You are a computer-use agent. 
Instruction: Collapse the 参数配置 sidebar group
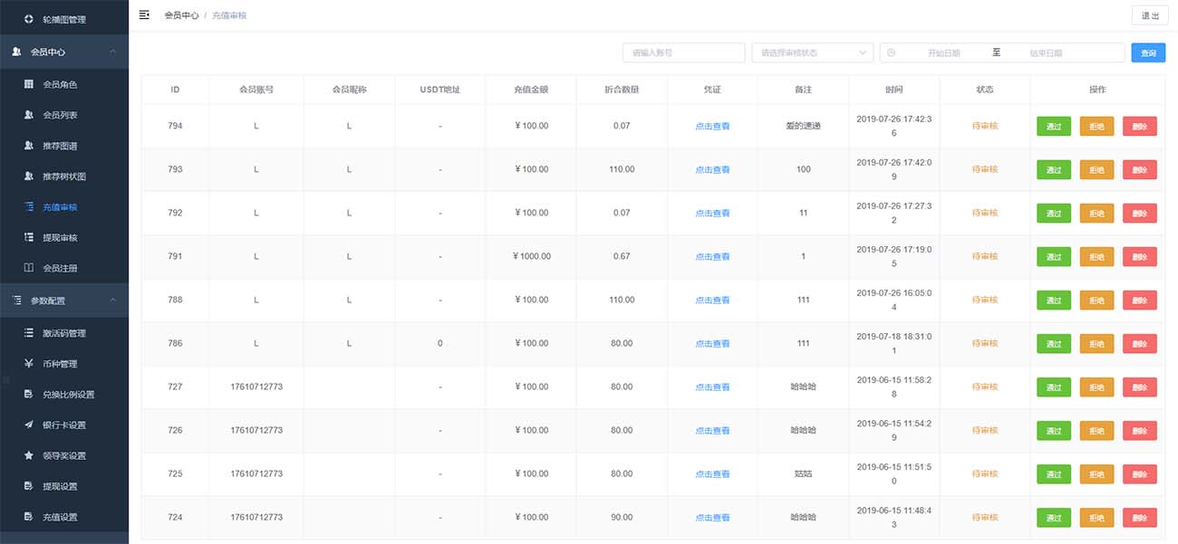click(112, 300)
